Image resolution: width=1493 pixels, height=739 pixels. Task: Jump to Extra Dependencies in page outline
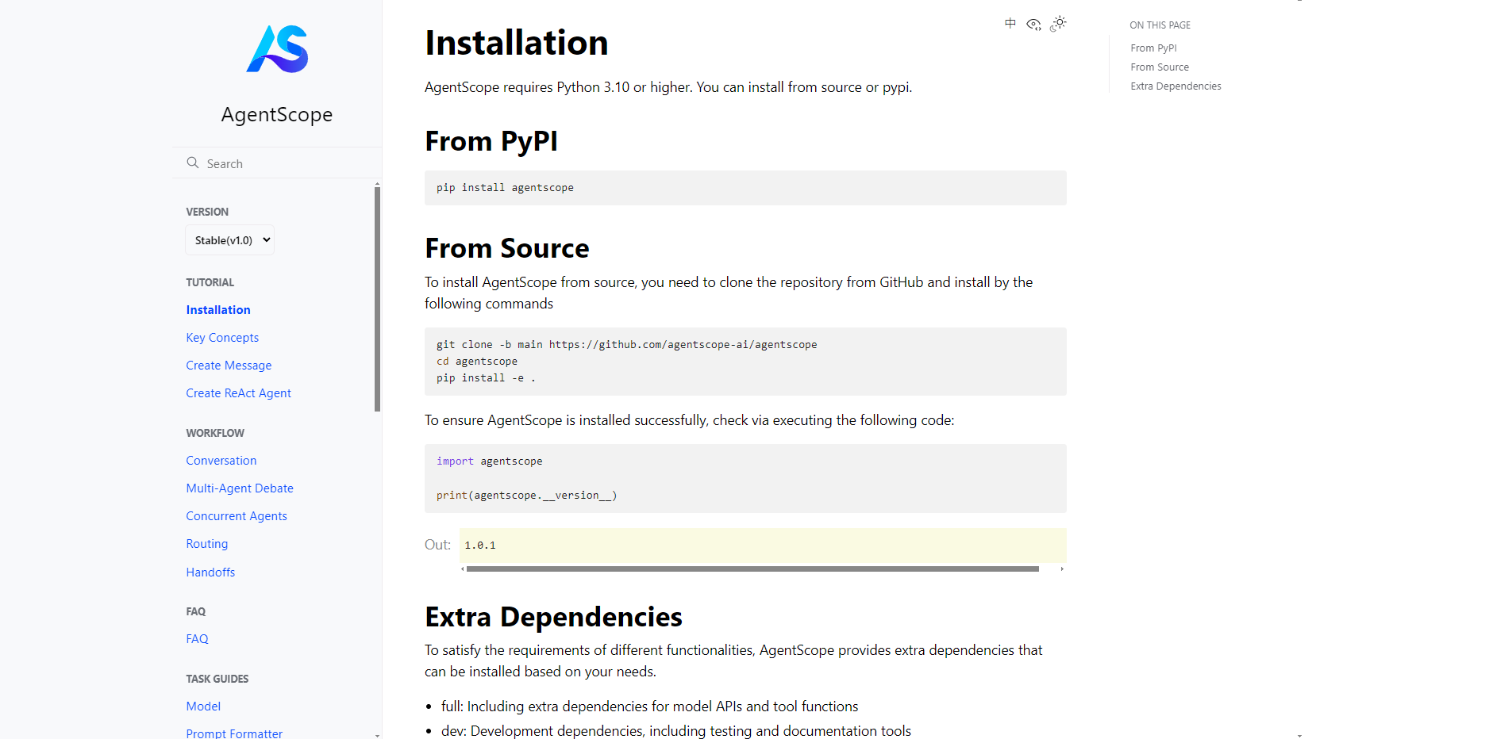[1176, 86]
